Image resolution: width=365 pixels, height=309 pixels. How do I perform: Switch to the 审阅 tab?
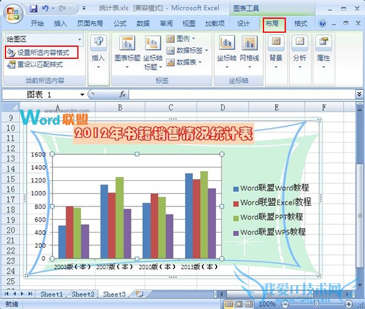coord(166,24)
